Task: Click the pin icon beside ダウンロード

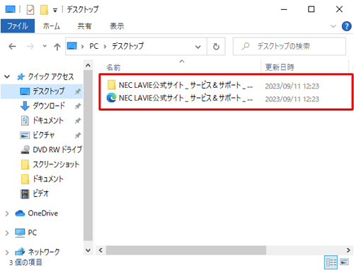Action: pyautogui.click(x=78, y=106)
